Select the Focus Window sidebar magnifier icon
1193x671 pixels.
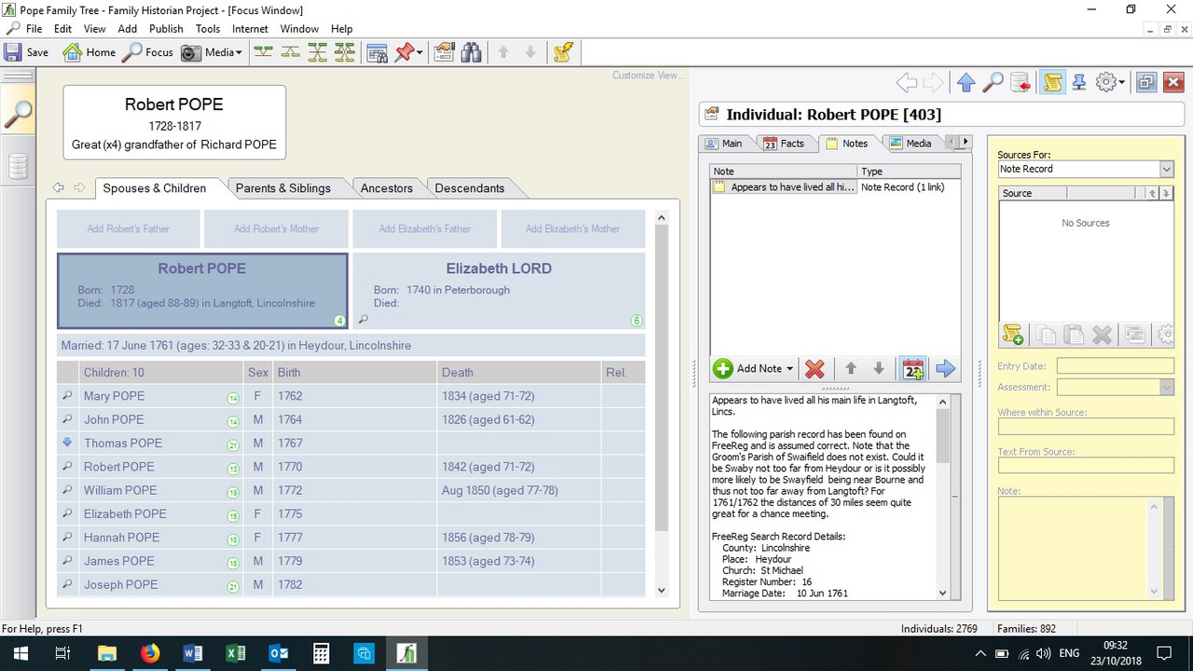(x=19, y=116)
